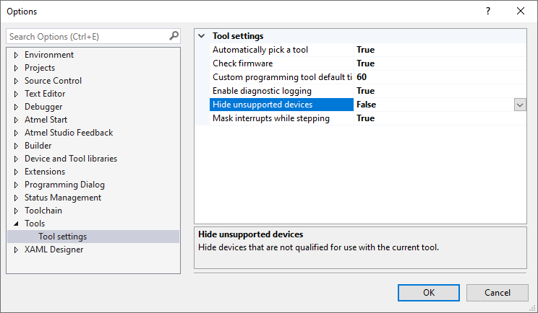Screen dimensions: 538x313
Task: Expand the XAML Designer node
Action: pyautogui.click(x=16, y=250)
